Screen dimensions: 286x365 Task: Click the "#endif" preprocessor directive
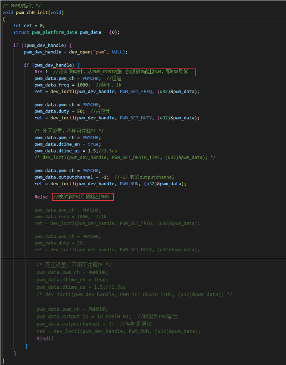coord(45,338)
